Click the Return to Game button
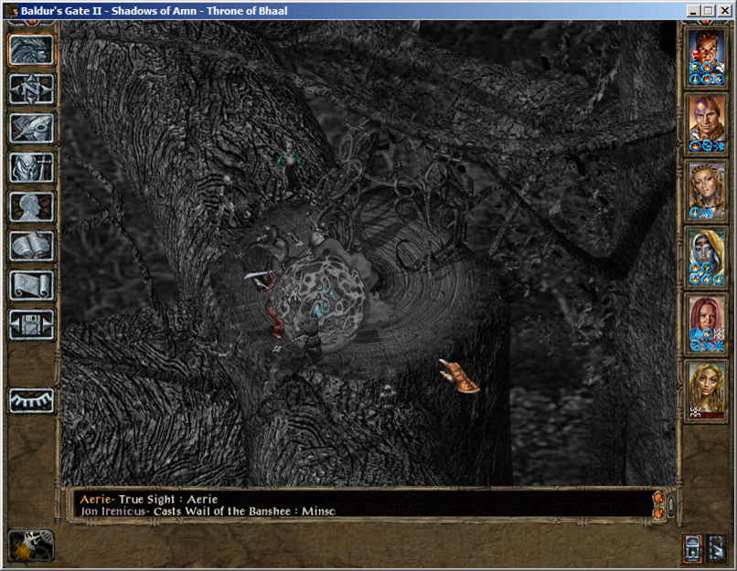 (x=31, y=49)
